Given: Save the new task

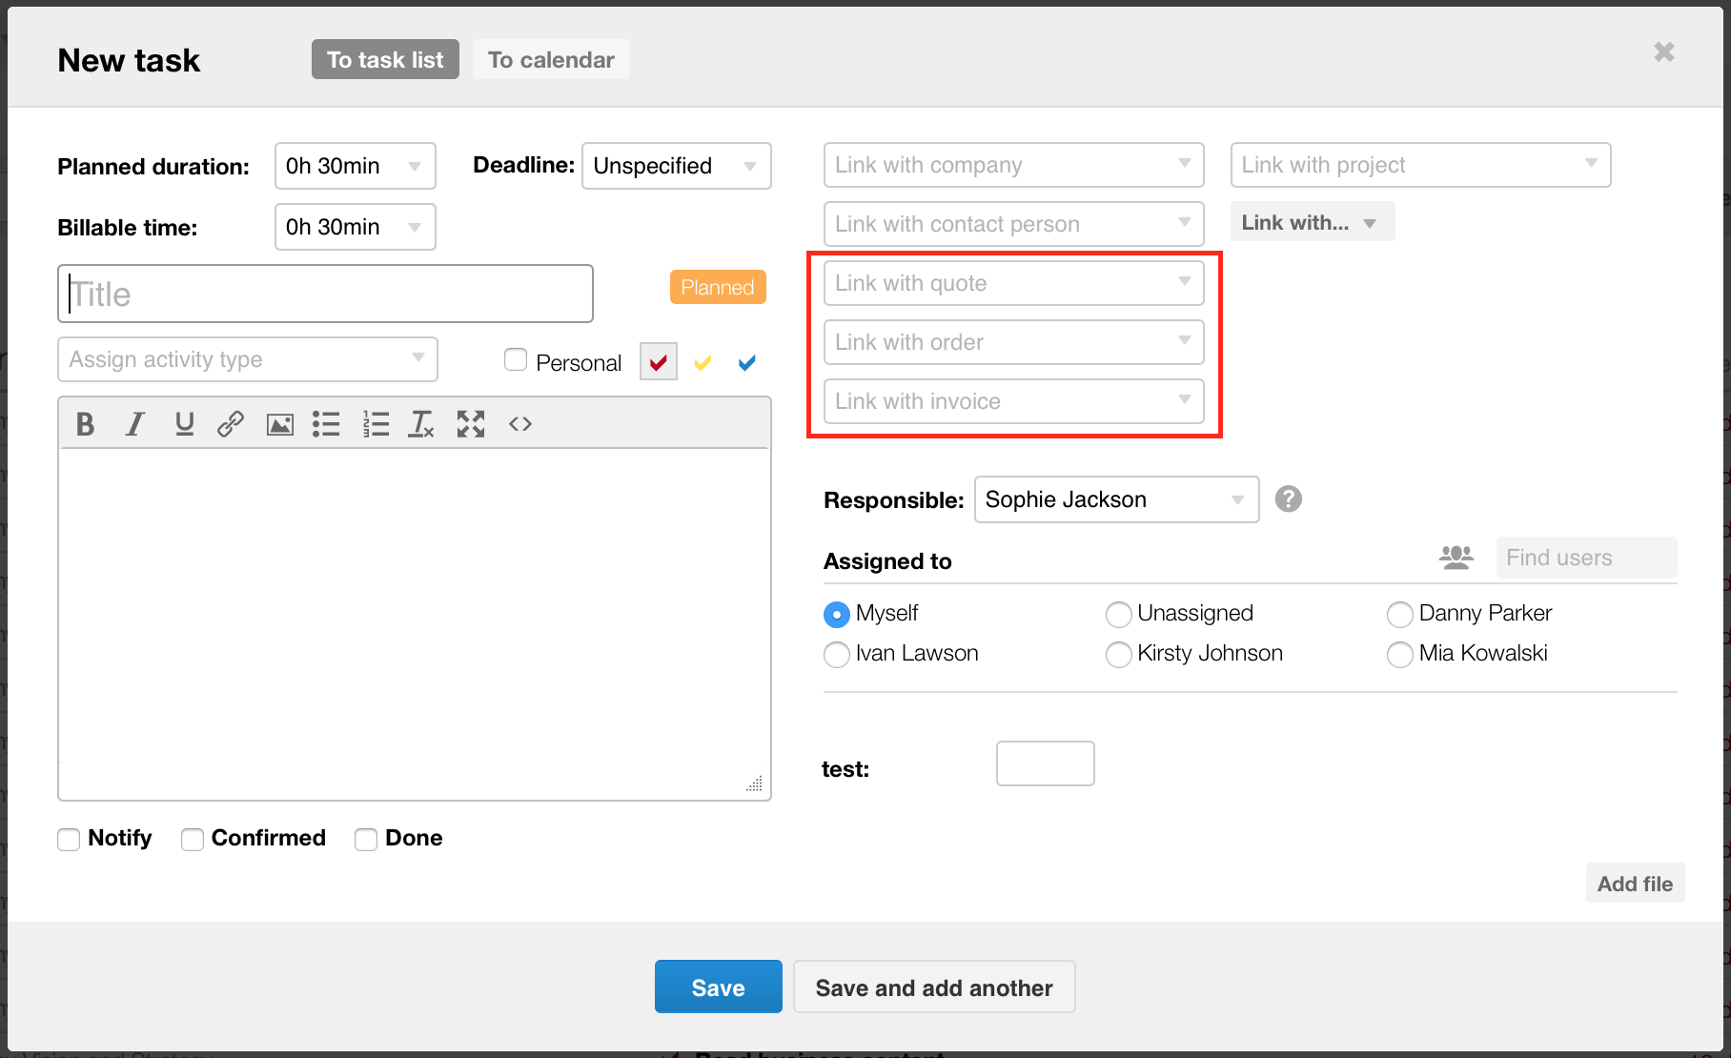Looking at the screenshot, I should click(x=719, y=987).
